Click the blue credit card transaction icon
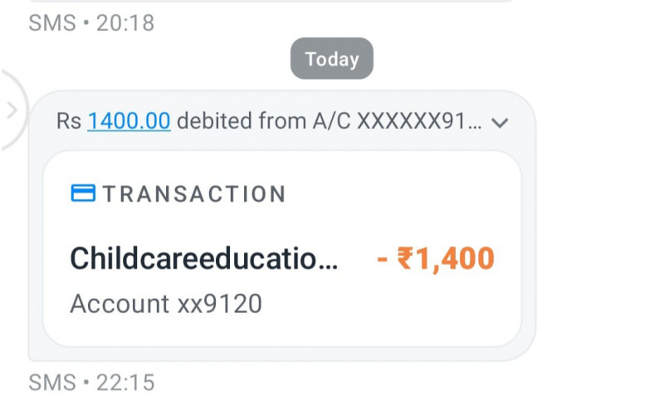 tap(83, 193)
